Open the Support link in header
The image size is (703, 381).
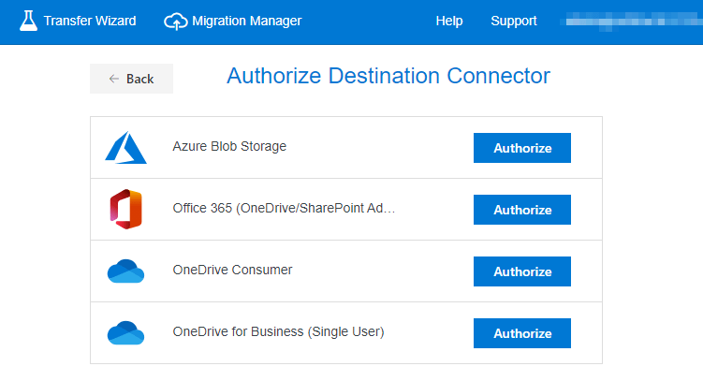point(514,21)
